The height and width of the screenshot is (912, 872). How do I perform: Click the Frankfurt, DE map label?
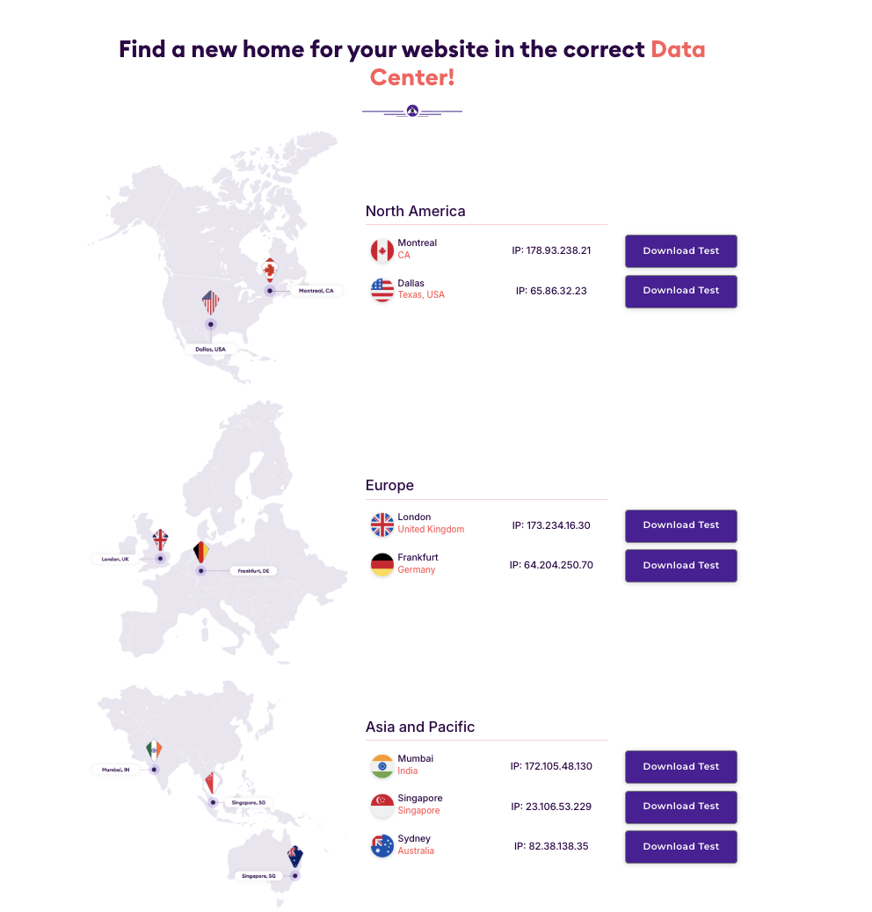coord(254,570)
